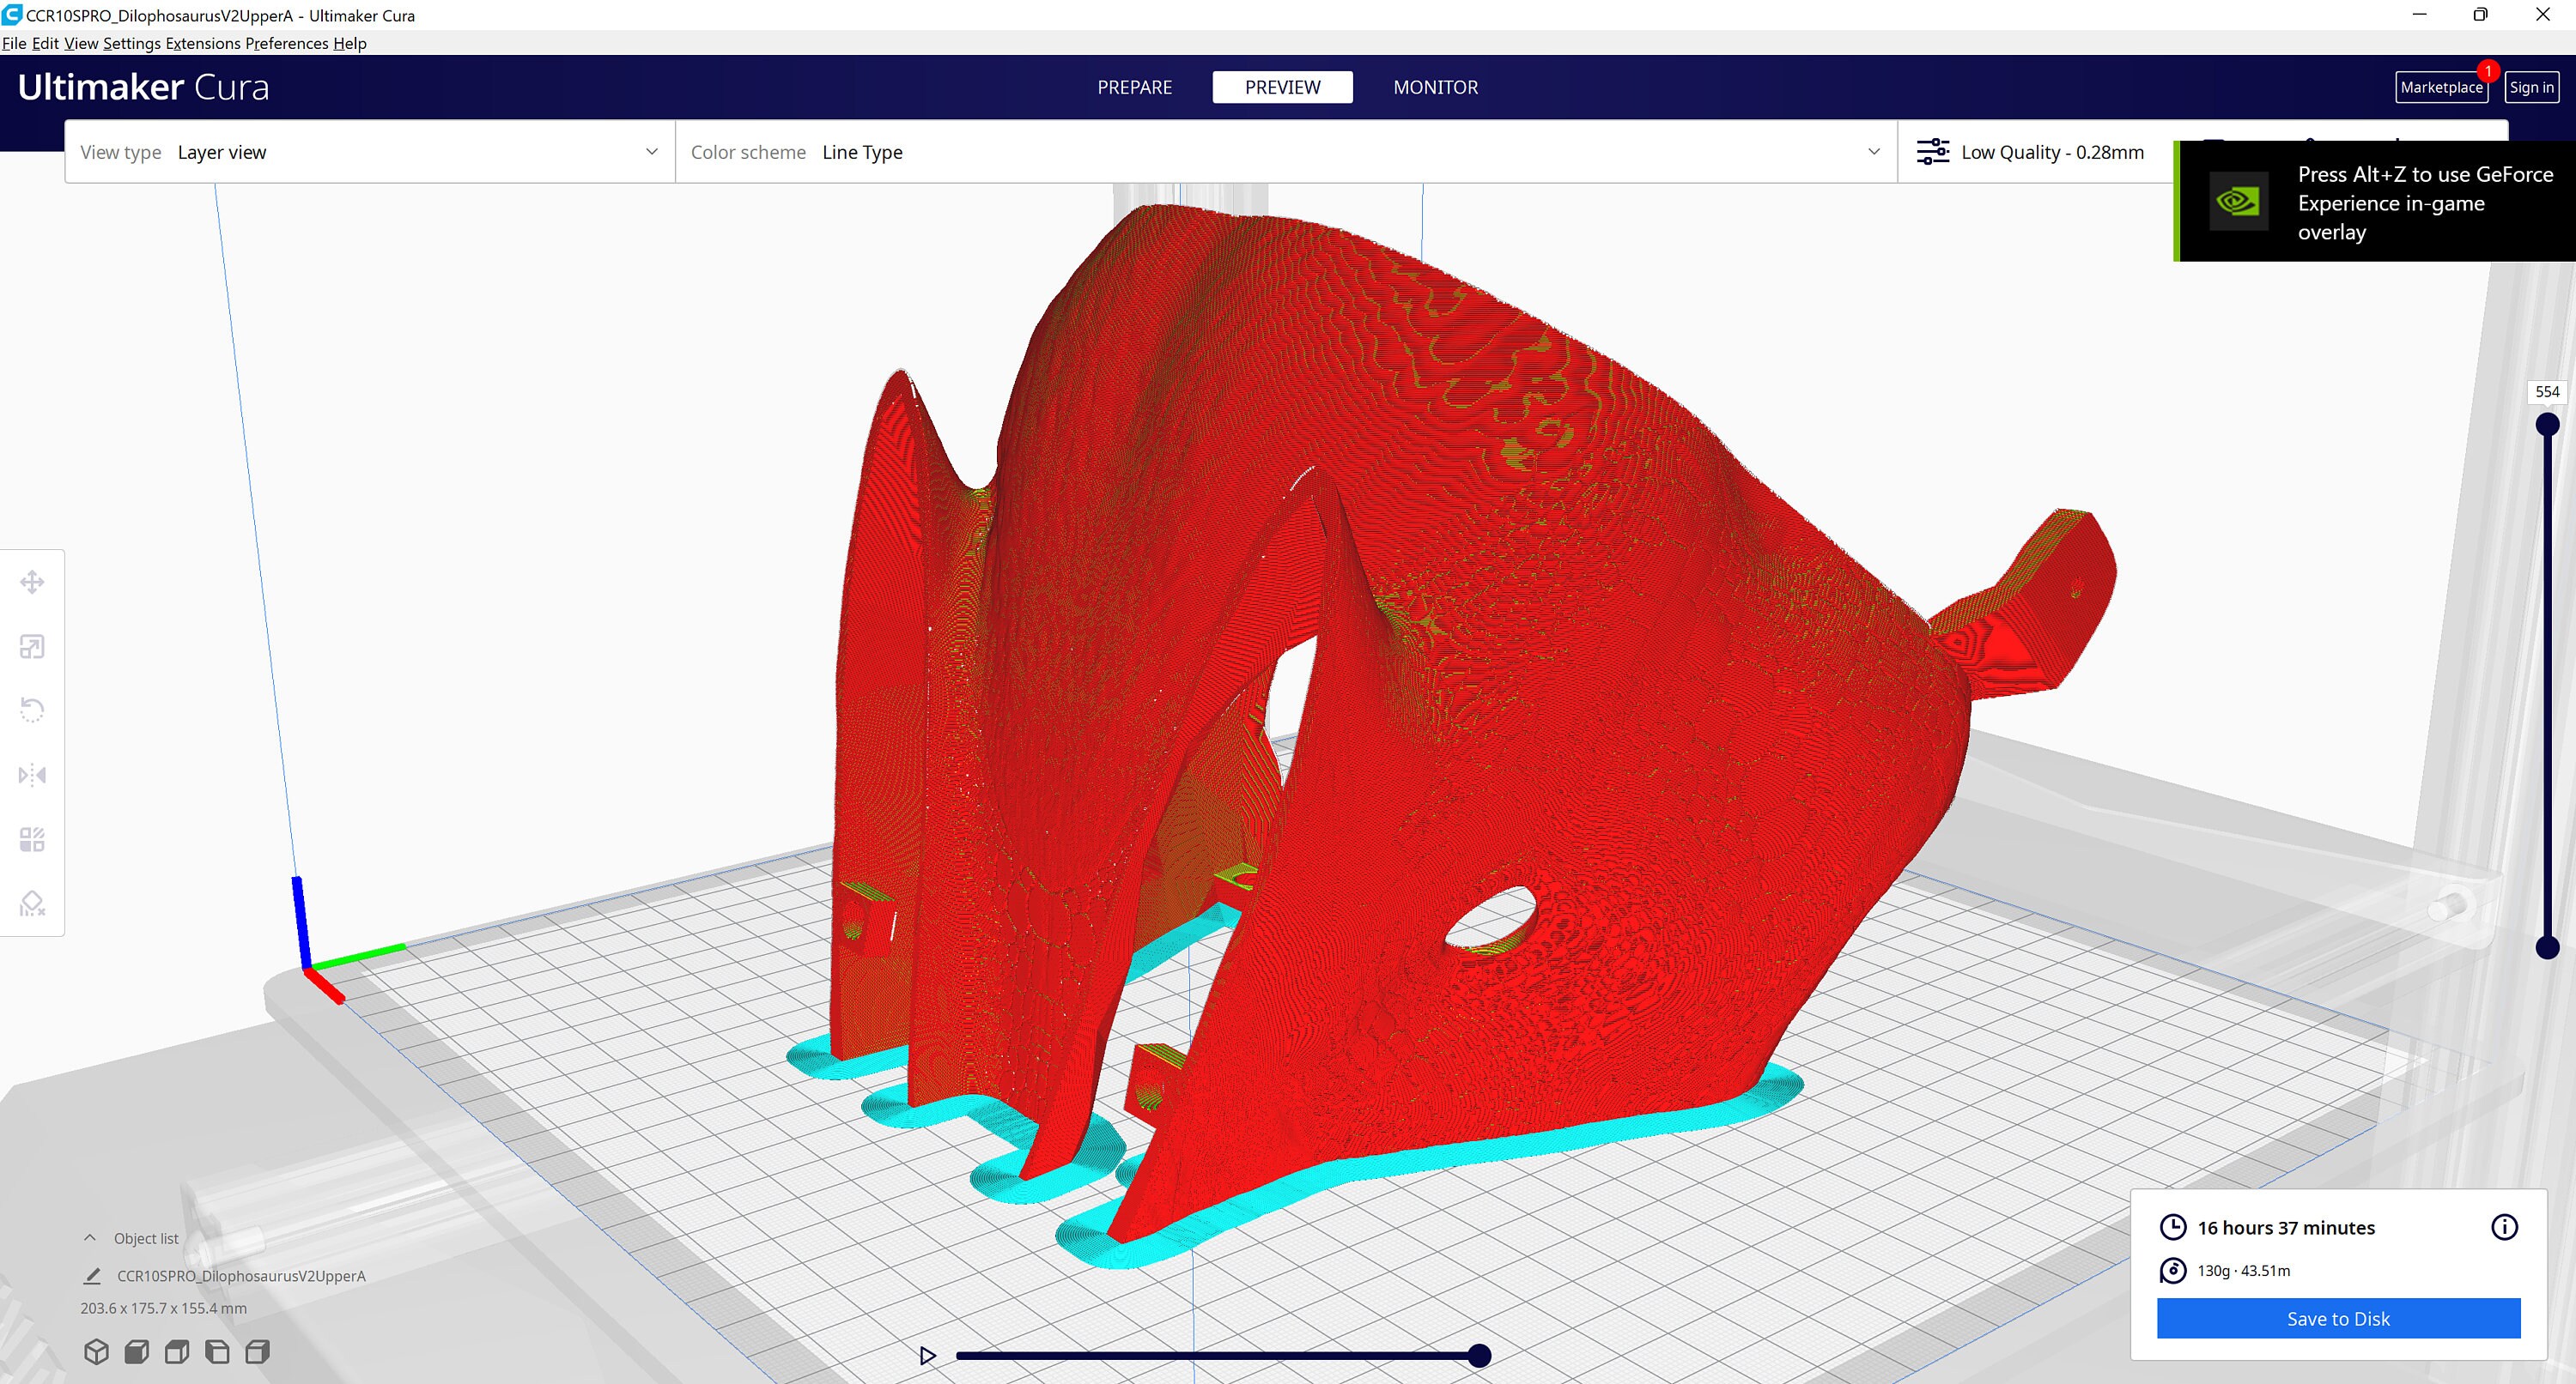Select the Scale tool in left toolbar
The image size is (2576, 1384).
tap(32, 647)
